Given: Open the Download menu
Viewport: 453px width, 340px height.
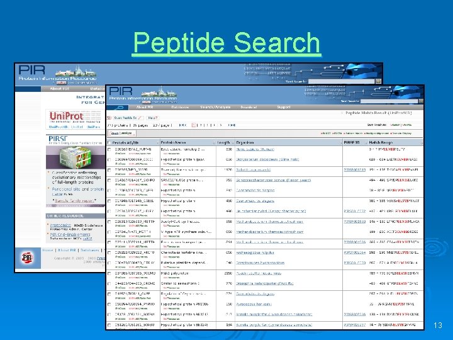Looking at the screenshot, I should point(249,107).
